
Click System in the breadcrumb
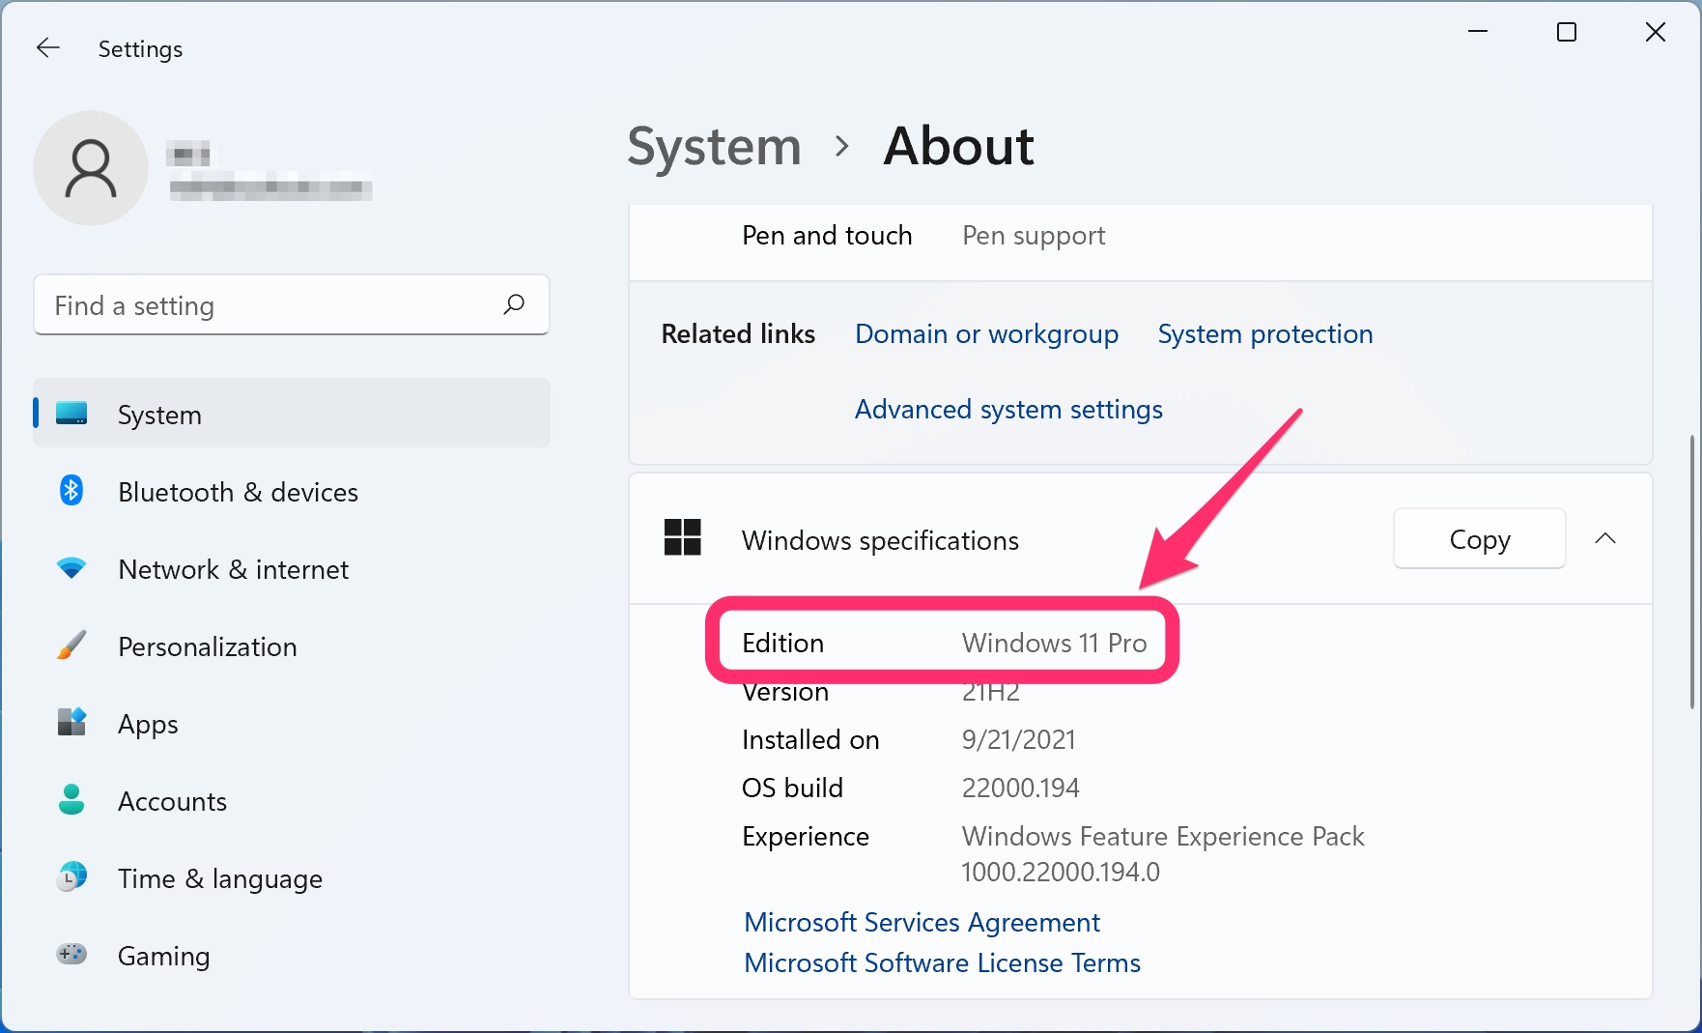pos(714,147)
